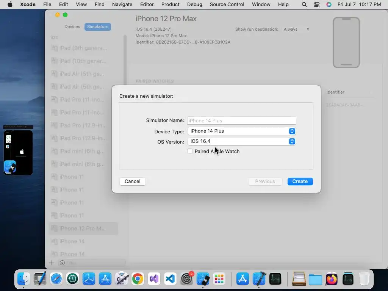Open the Xcode menu
This screenshot has height=291, width=388.
pyautogui.click(x=28, y=5)
